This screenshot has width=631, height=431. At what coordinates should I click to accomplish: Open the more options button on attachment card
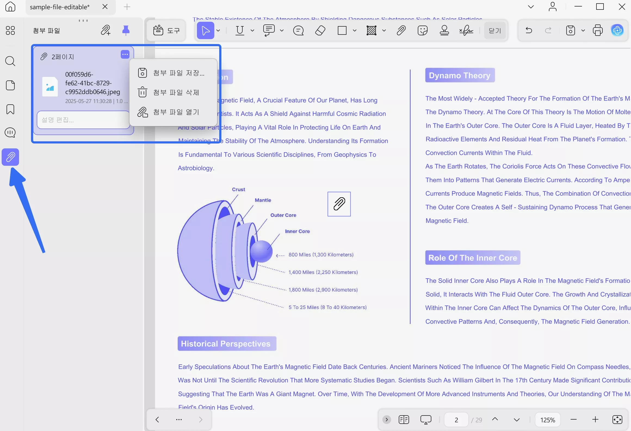click(x=125, y=54)
